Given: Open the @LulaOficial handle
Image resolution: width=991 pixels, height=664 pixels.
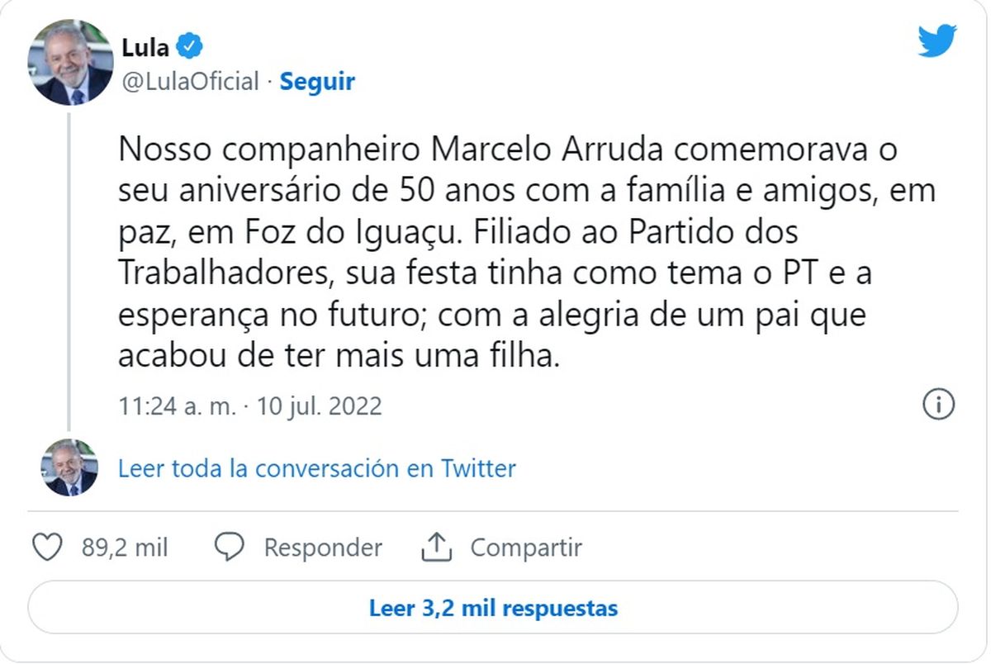Looking at the screenshot, I should pos(190,82).
